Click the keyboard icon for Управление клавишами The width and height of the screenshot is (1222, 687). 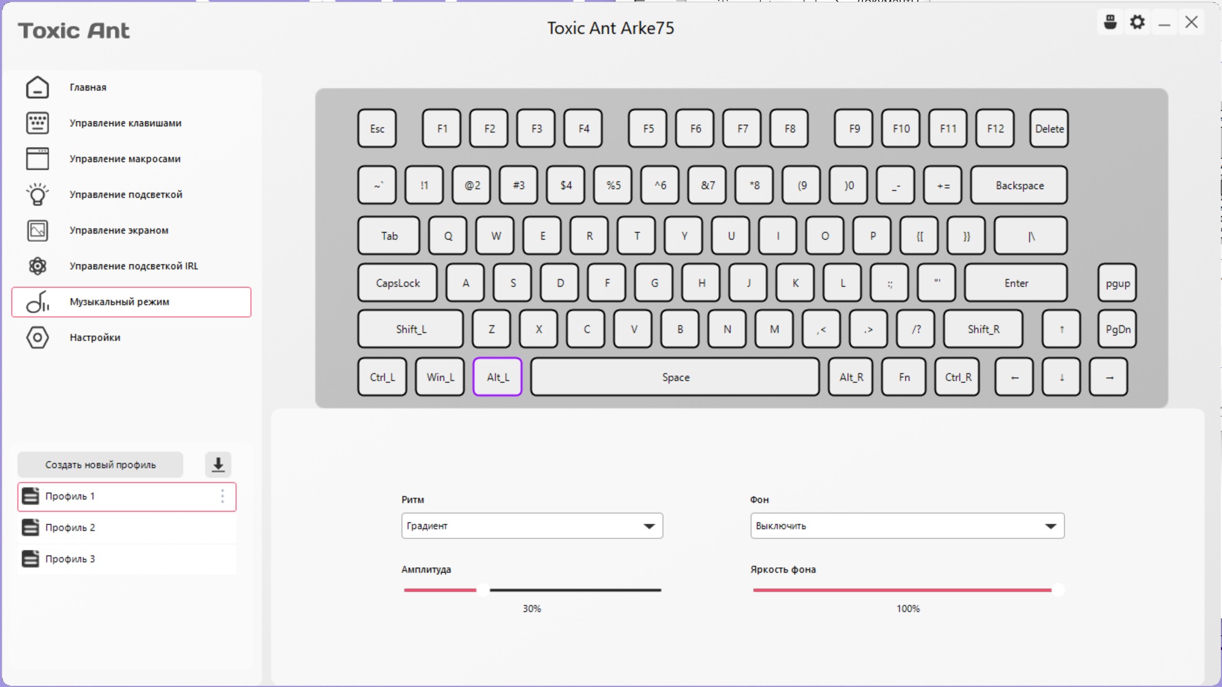[37, 123]
